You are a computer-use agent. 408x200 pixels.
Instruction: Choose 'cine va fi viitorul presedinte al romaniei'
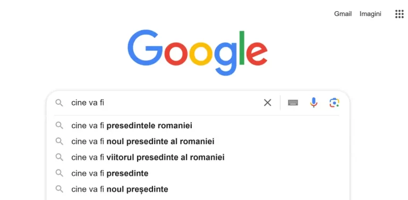coord(198,157)
